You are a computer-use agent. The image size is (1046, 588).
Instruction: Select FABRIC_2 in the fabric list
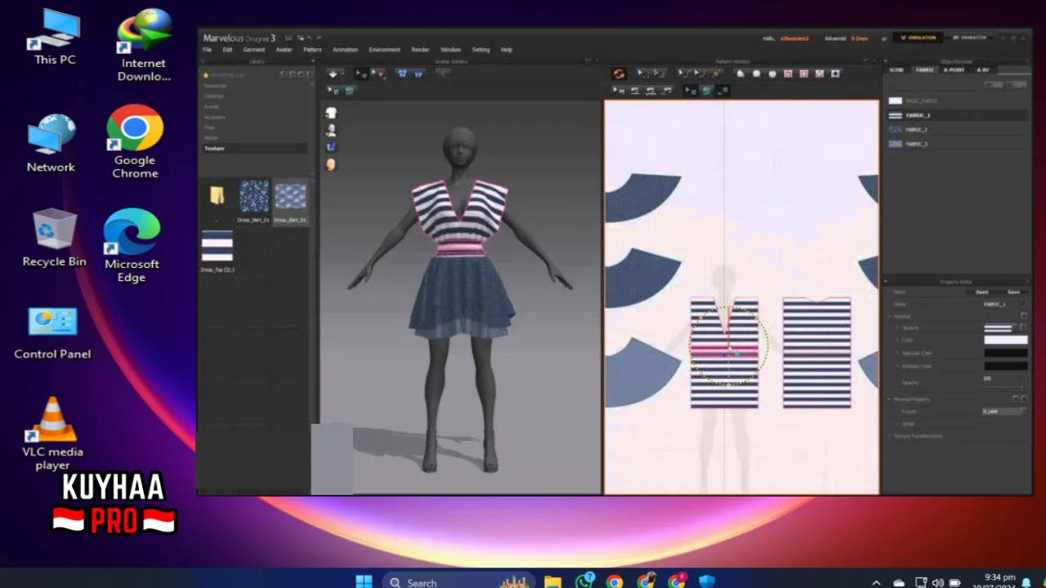tap(956, 130)
